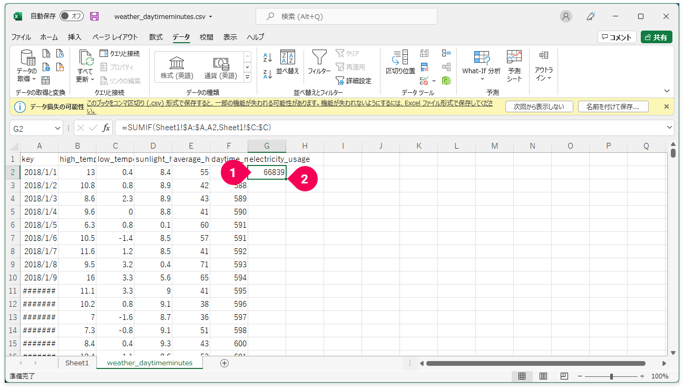Switch to the 数式 tab
684x389 pixels.
pos(155,37)
